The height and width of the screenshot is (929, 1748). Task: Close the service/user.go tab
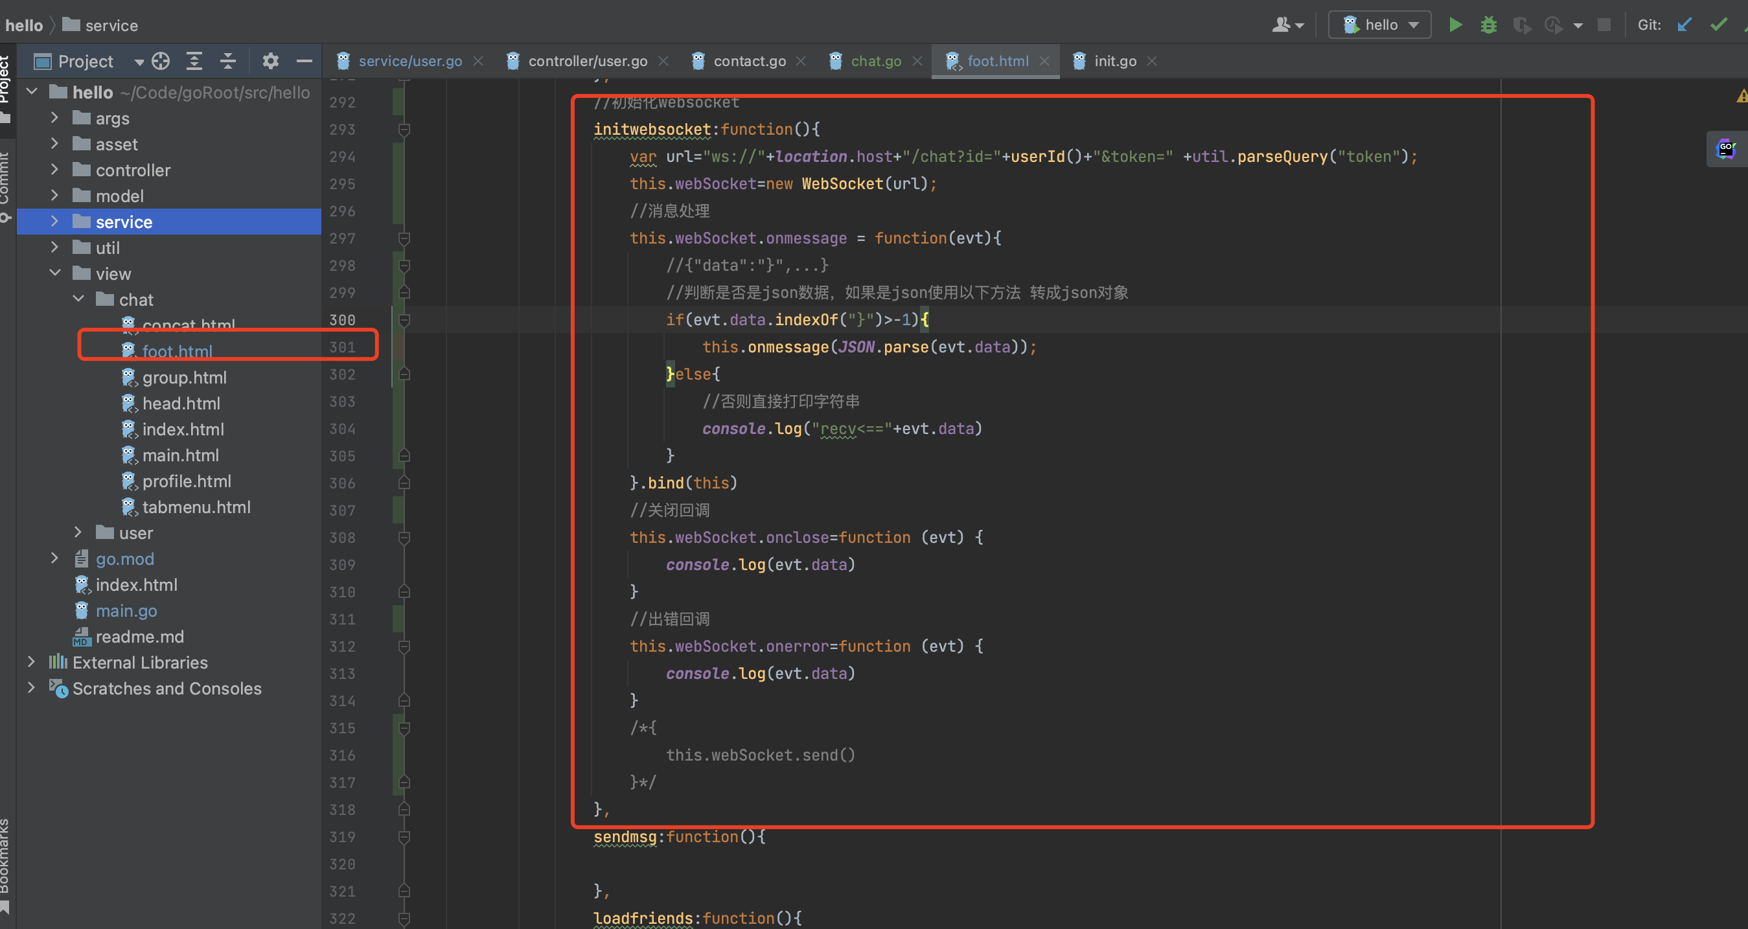coord(478,61)
